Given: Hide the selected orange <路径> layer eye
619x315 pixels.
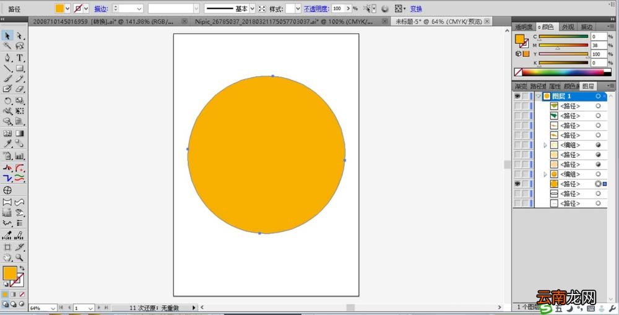Looking at the screenshot, I should coord(517,184).
